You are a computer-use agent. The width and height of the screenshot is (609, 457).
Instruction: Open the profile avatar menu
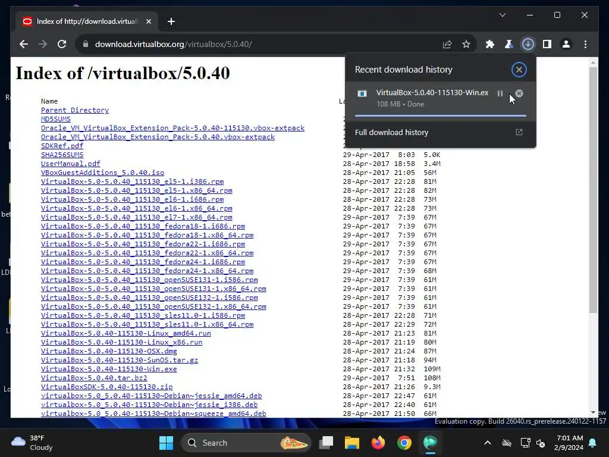click(x=566, y=44)
